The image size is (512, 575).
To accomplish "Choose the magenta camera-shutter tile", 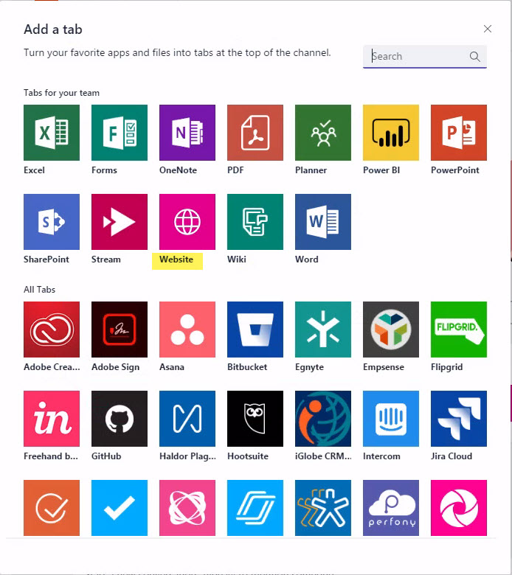I will click(459, 508).
